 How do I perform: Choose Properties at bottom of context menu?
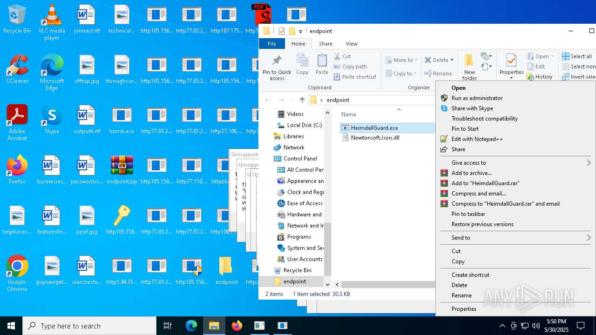pos(516,309)
